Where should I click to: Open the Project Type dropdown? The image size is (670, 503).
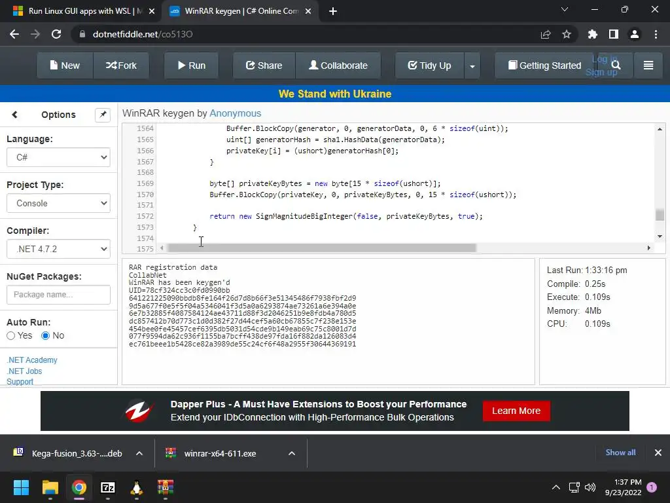(58, 203)
